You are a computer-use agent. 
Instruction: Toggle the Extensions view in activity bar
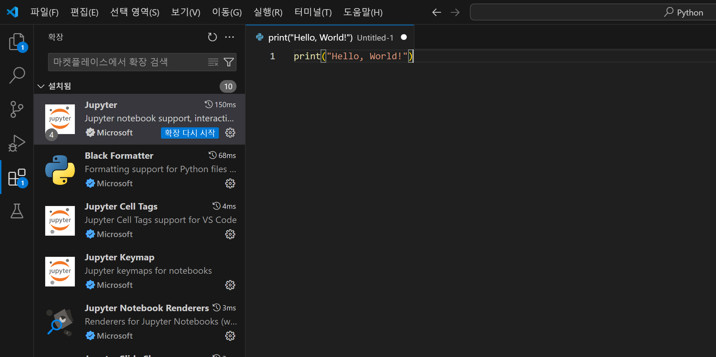pyautogui.click(x=17, y=177)
